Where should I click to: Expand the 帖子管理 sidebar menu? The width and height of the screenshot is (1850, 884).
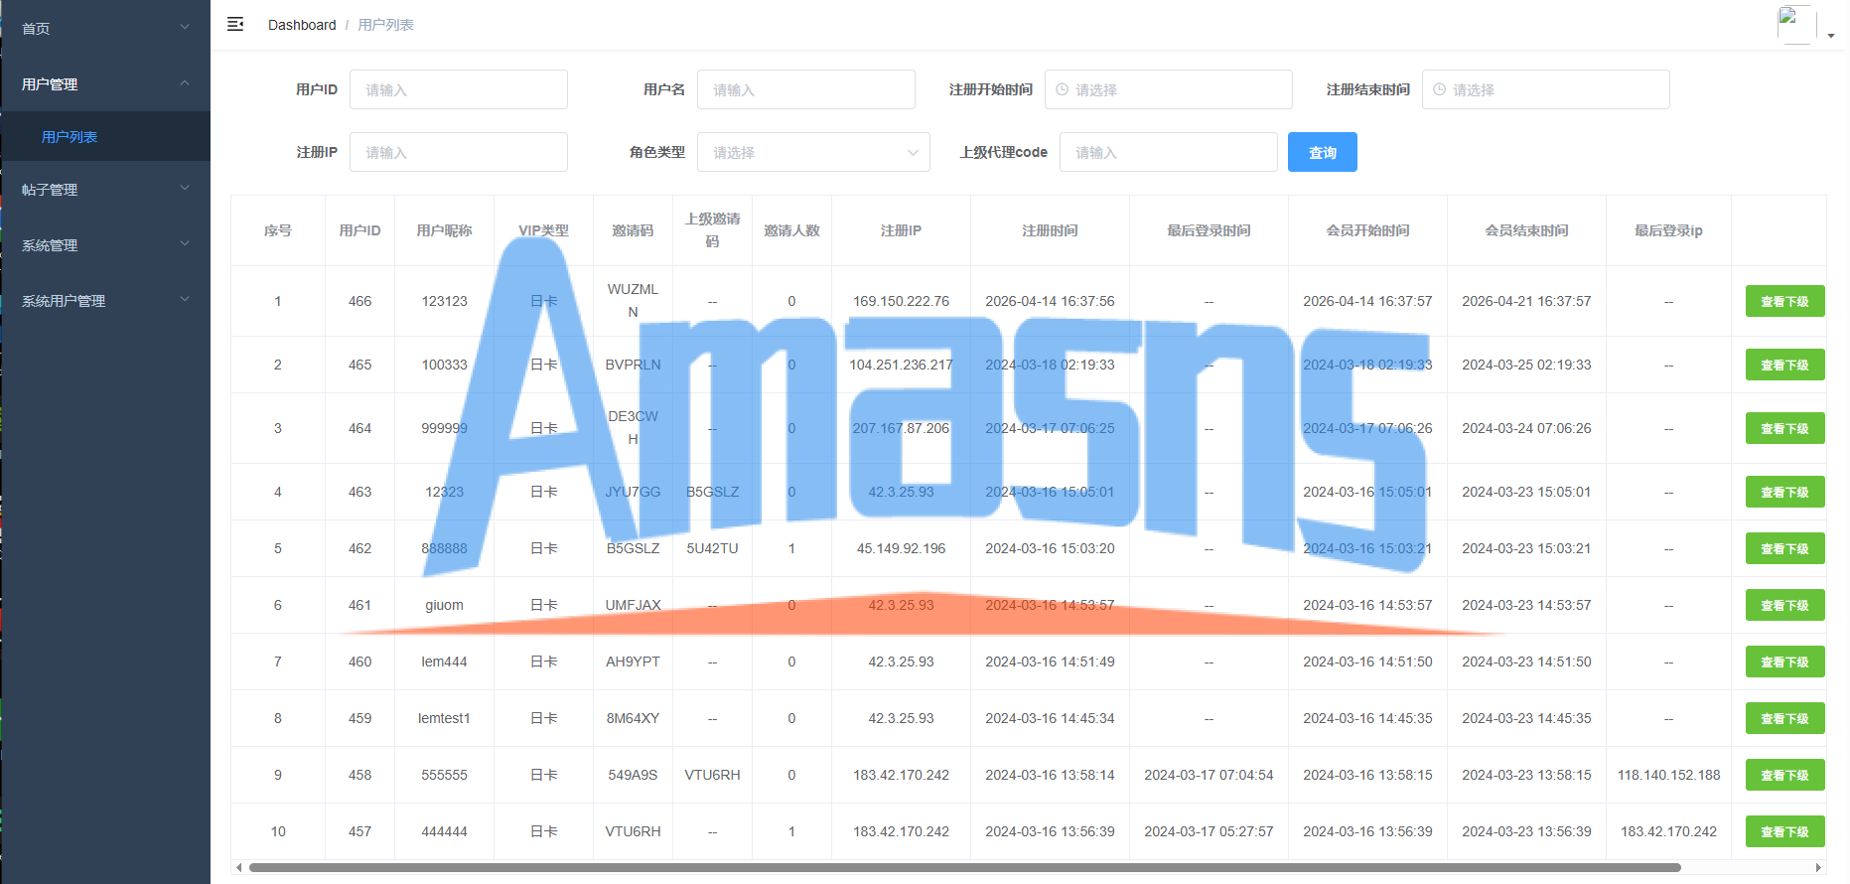pyautogui.click(x=105, y=189)
